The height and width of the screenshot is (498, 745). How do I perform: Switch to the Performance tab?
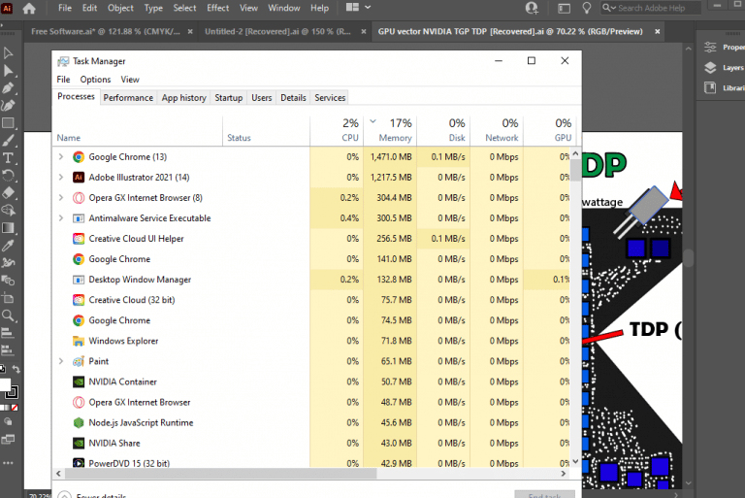coord(128,97)
